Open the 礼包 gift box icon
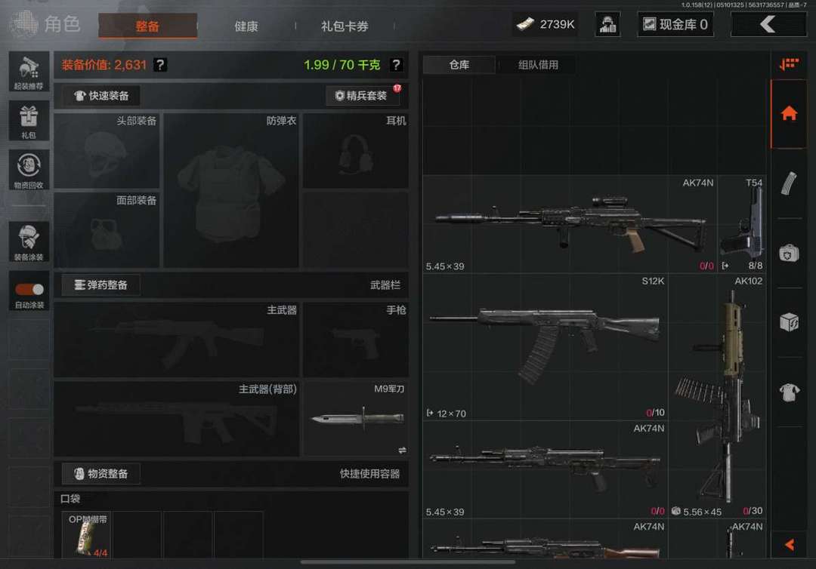The height and width of the screenshot is (569, 816). [29, 121]
